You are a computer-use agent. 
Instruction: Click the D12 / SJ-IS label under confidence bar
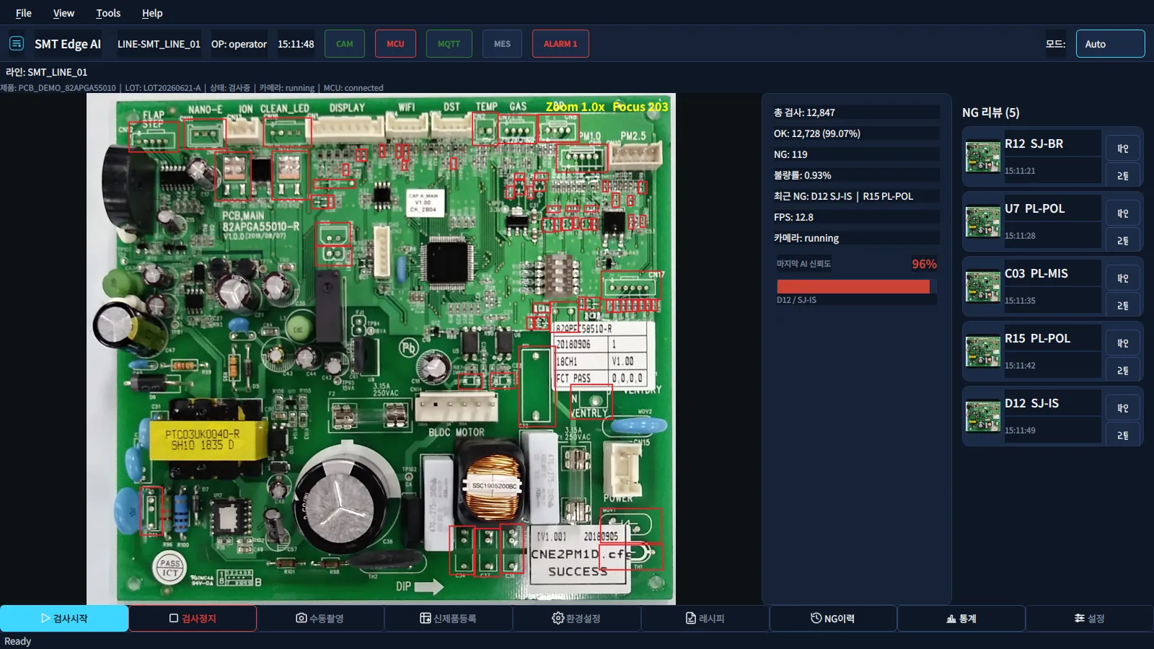pos(796,300)
